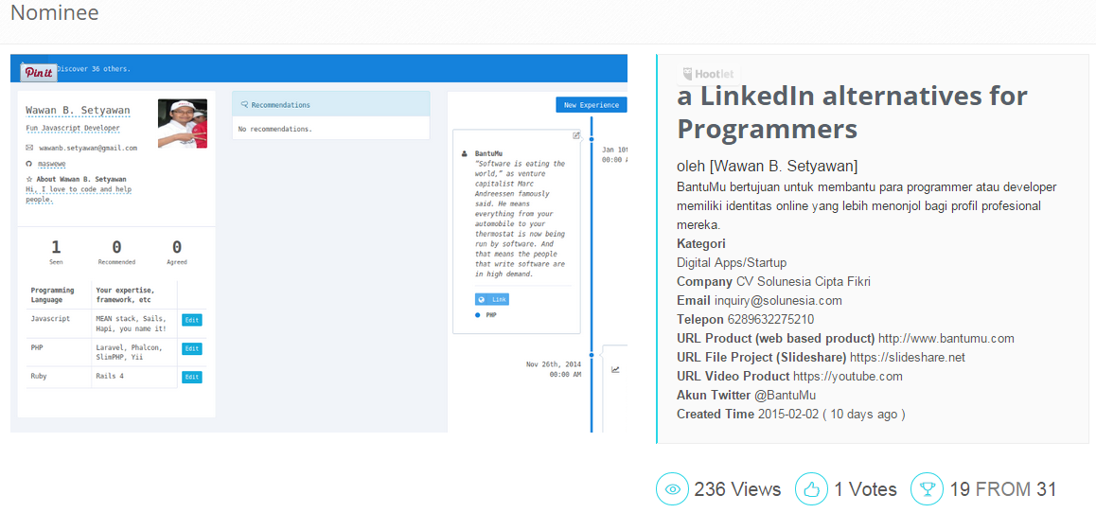Image resolution: width=1096 pixels, height=513 pixels.
Task: Click the Ruby table cell
Action: tap(59, 377)
